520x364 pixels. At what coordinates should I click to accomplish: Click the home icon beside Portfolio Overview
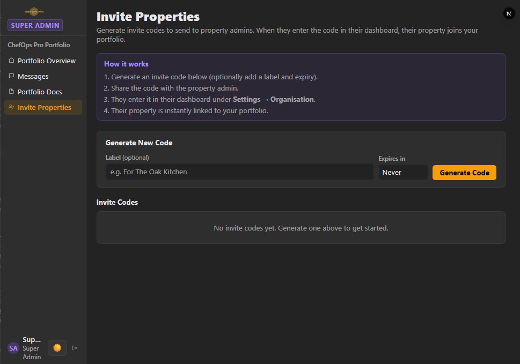[x=11, y=60]
